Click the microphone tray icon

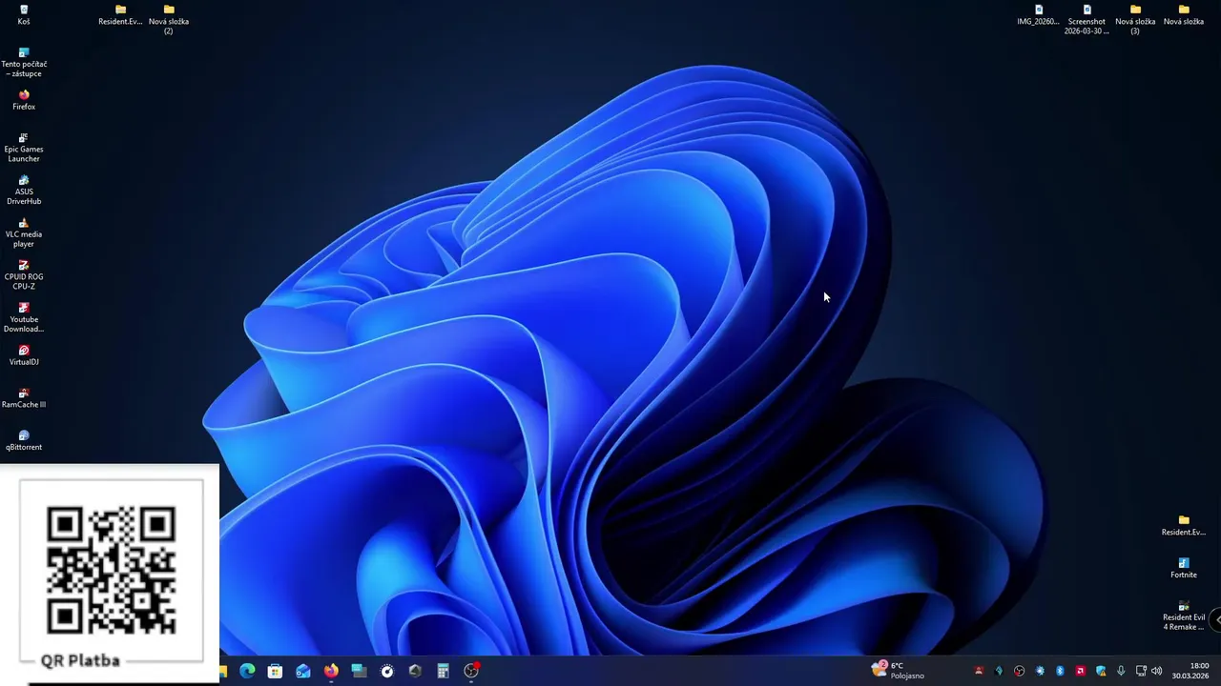(x=1121, y=671)
